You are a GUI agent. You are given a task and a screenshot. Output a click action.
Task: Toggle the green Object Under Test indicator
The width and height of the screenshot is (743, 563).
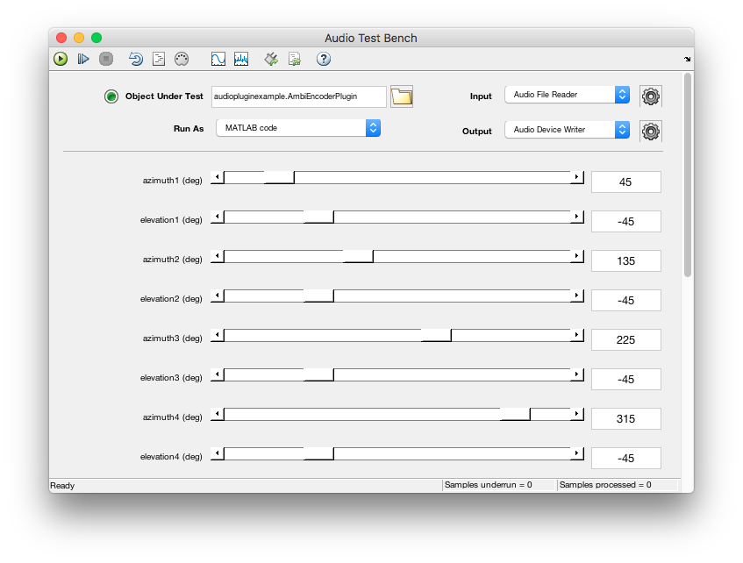[111, 96]
